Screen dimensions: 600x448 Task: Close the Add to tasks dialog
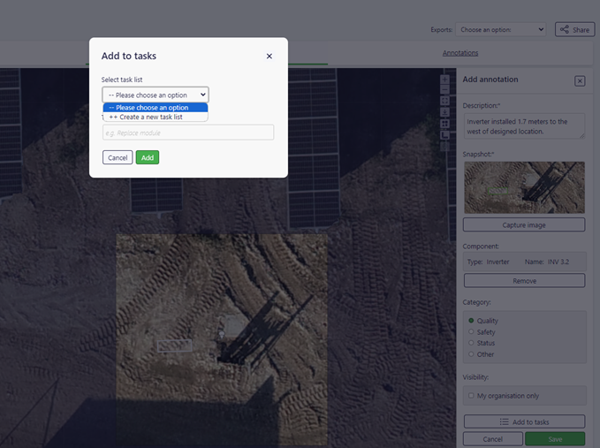click(270, 56)
